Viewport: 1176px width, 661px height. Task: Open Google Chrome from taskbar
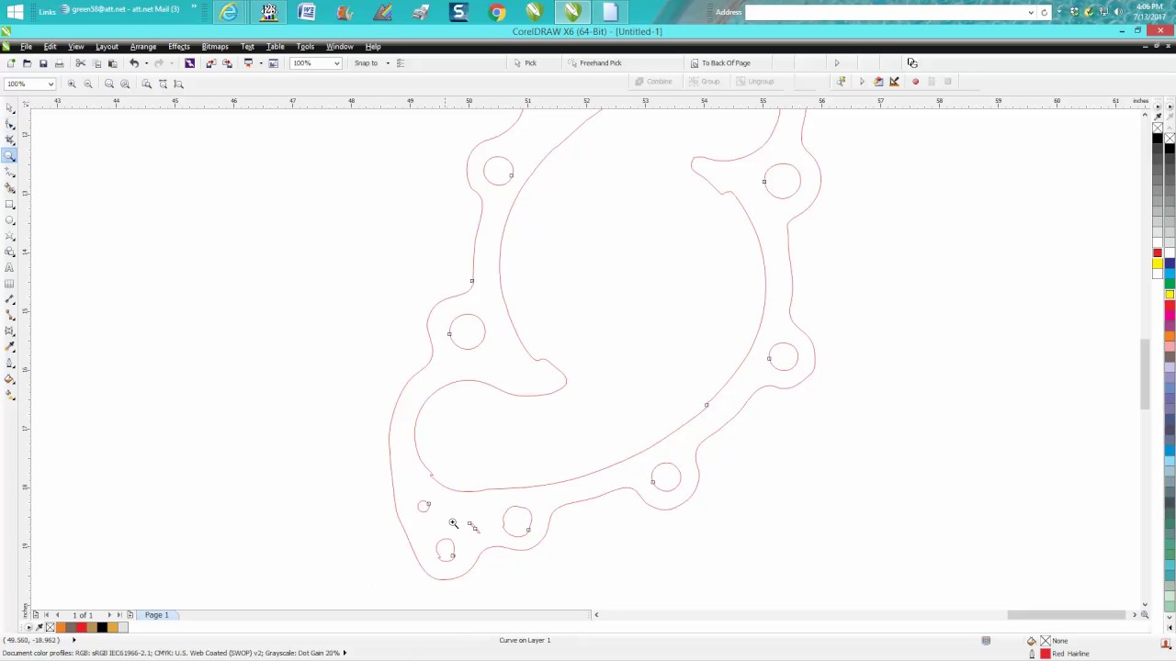[496, 13]
